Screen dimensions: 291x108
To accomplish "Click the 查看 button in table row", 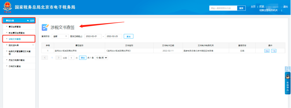I will [x=267, y=51].
